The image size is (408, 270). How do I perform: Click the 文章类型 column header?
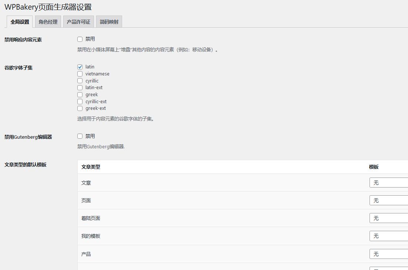click(91, 167)
